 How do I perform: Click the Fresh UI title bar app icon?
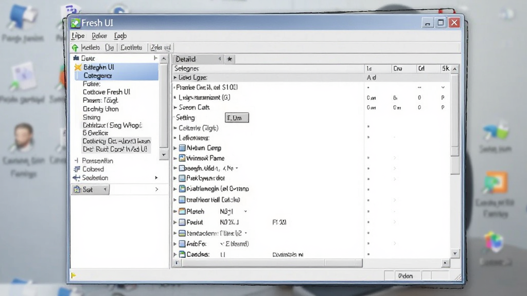pyautogui.click(x=75, y=23)
